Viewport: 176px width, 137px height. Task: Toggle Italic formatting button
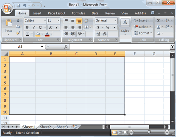click(34, 27)
